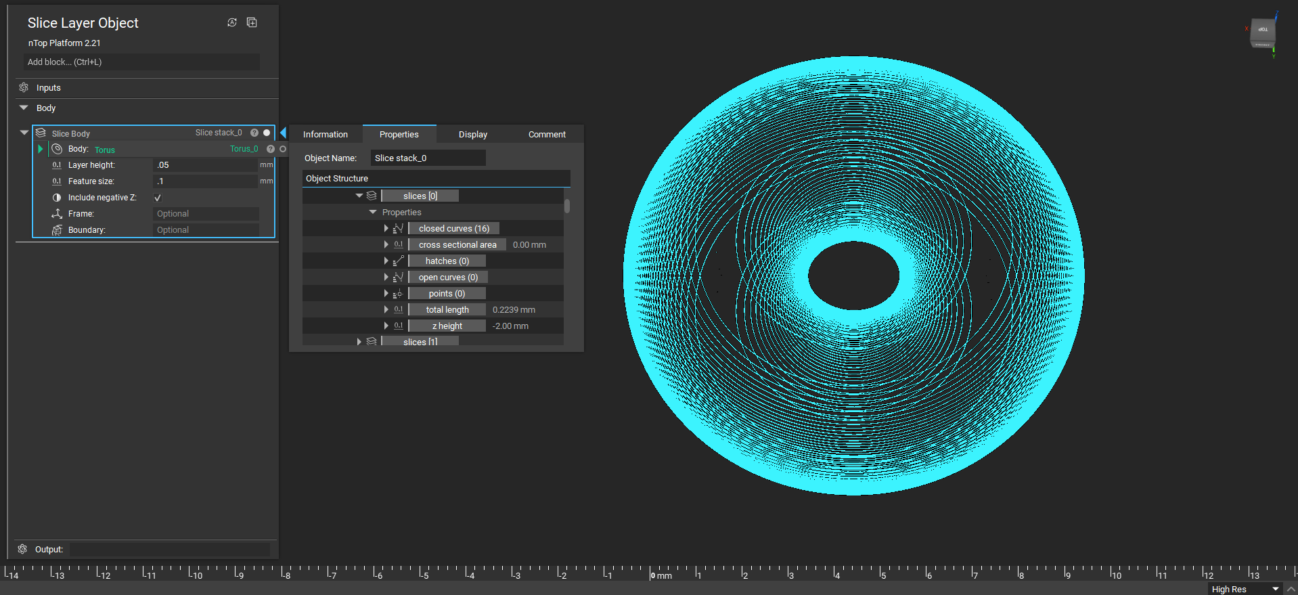Click the add-section icon in the notebook header
The height and width of the screenshot is (595, 1298).
[x=252, y=22]
